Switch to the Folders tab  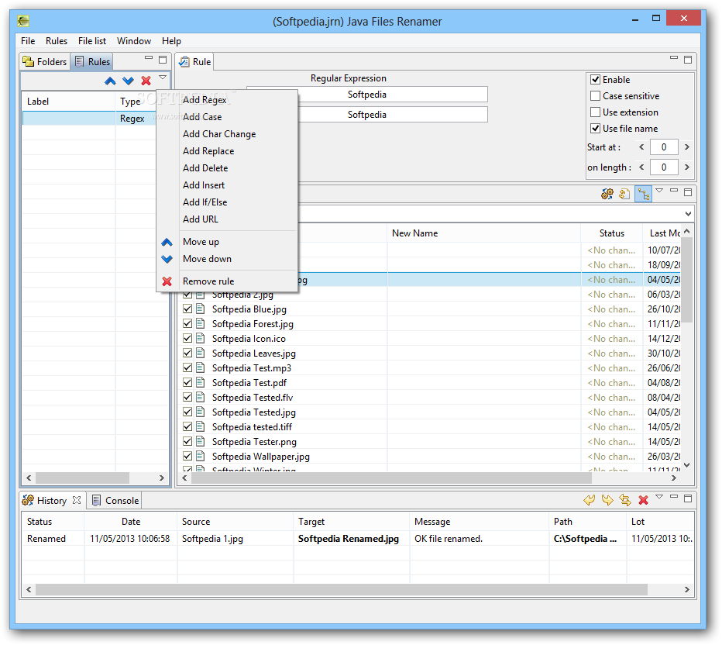[45, 61]
